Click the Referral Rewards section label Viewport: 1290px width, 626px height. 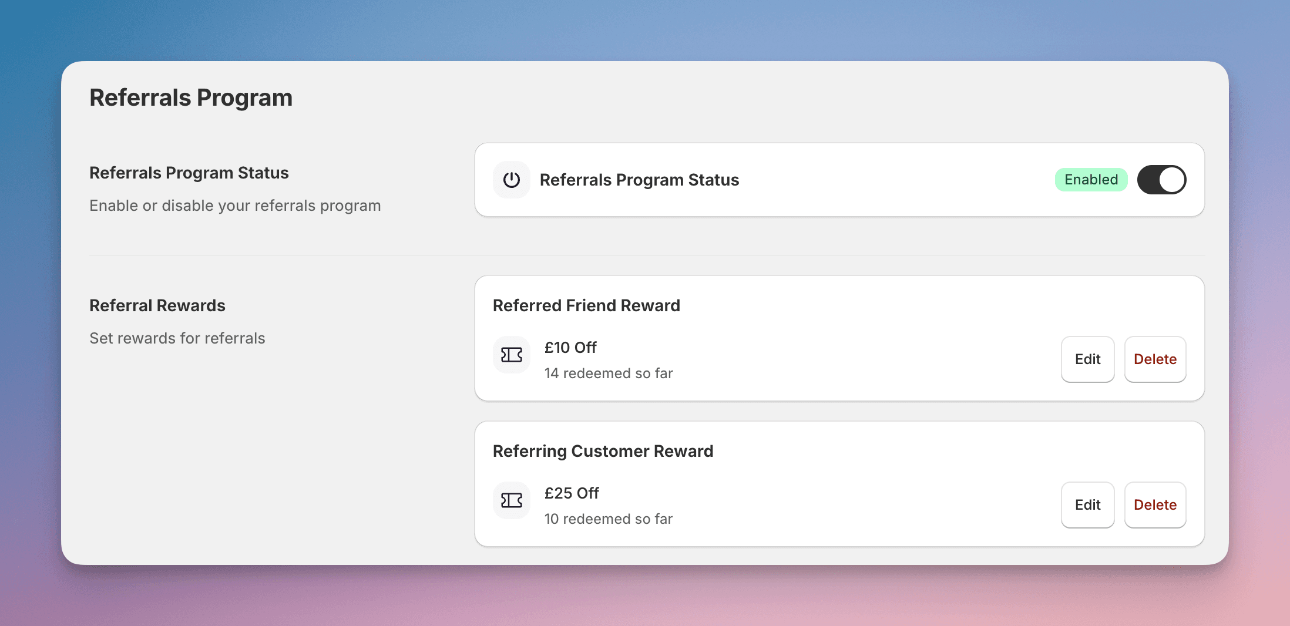click(x=157, y=305)
